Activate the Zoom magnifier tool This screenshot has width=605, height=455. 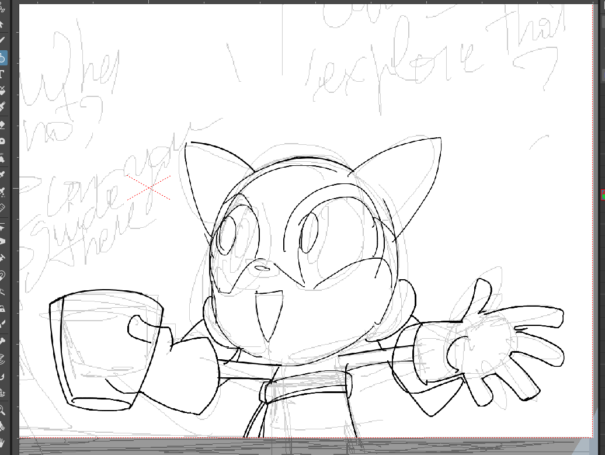coord(2,410)
